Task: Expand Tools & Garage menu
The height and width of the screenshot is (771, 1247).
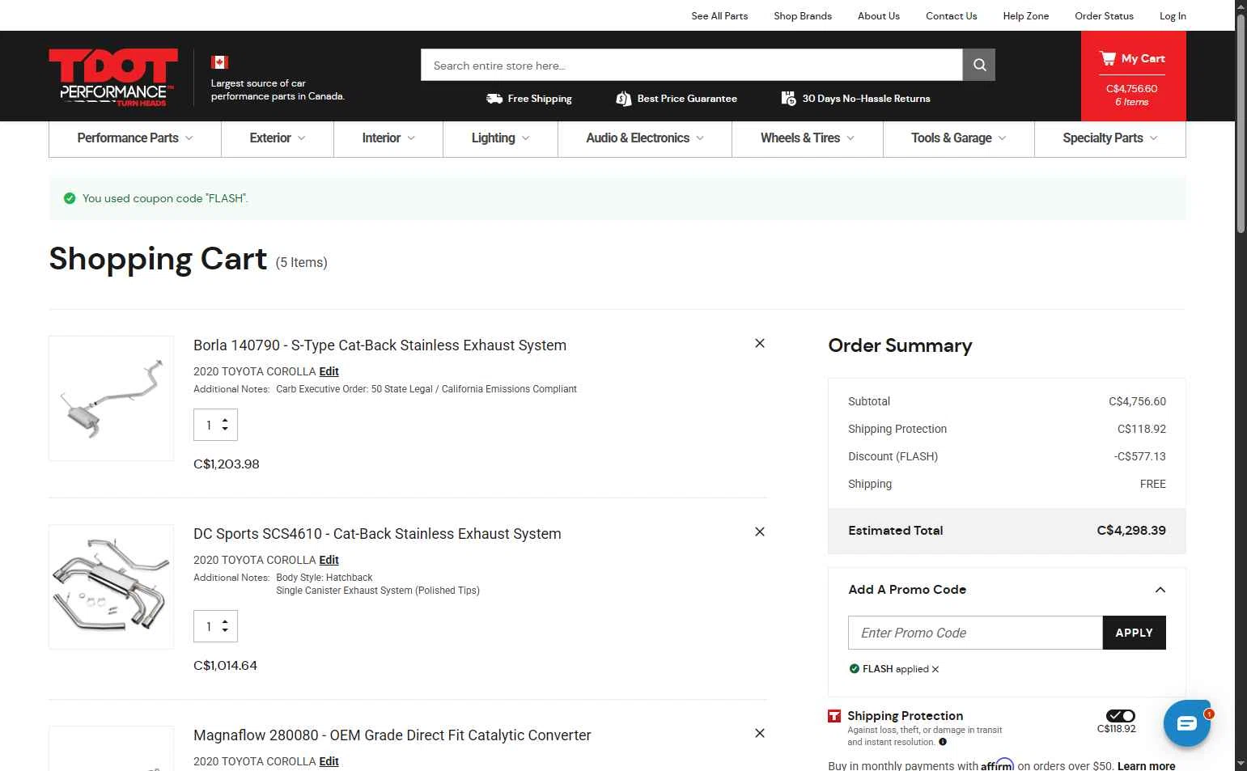Action: pos(959,138)
